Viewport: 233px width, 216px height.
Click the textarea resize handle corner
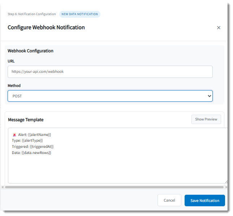226,181
